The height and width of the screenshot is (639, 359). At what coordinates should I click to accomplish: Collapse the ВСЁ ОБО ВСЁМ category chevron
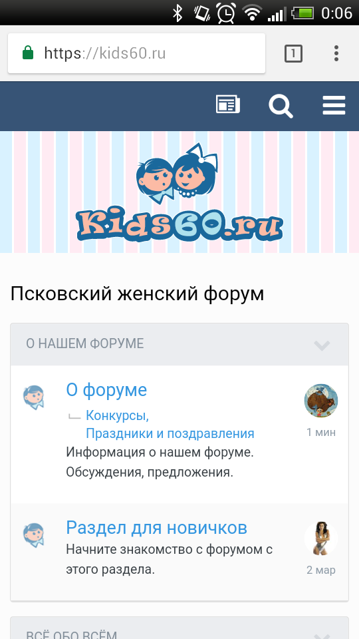pyautogui.click(x=322, y=636)
